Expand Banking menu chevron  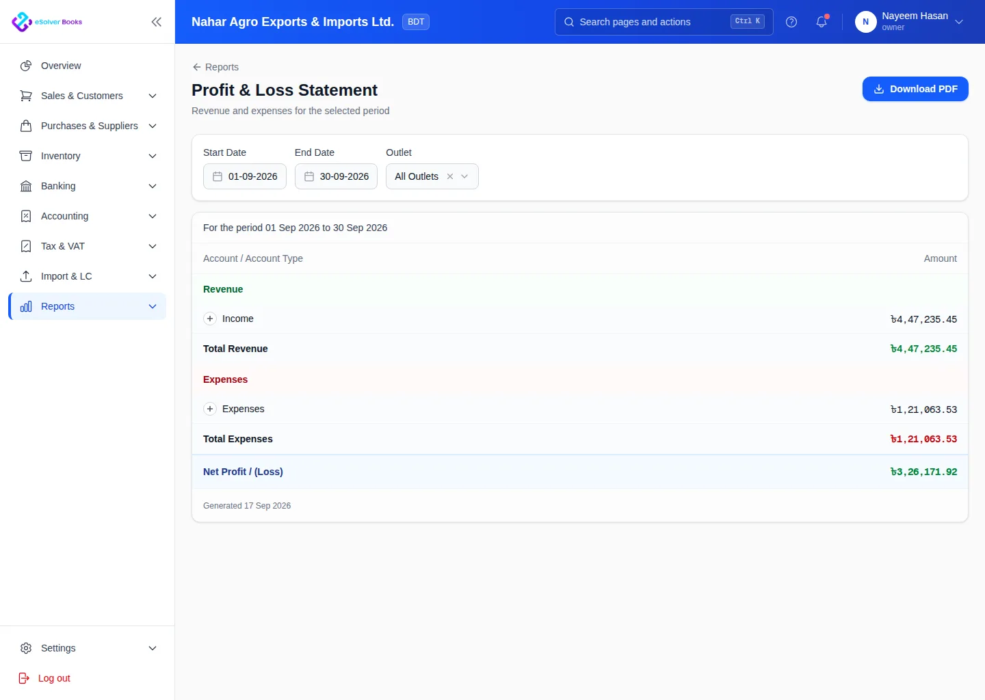[x=153, y=186]
